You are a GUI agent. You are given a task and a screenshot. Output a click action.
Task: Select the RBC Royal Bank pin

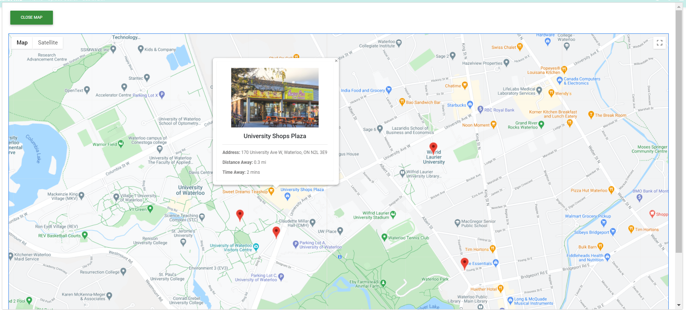[480, 109]
